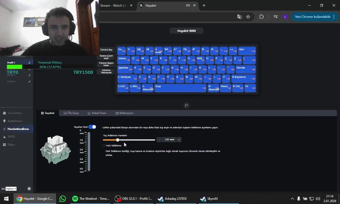Select the R-Kaydırma right shift key
Image resolution: width=340 pixels, height=204 pixels.
tap(243, 79)
